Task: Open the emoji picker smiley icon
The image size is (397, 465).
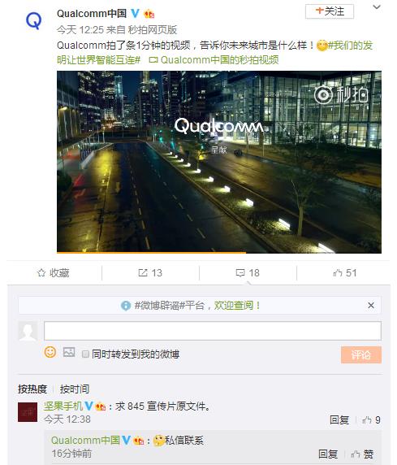Action: click(50, 352)
